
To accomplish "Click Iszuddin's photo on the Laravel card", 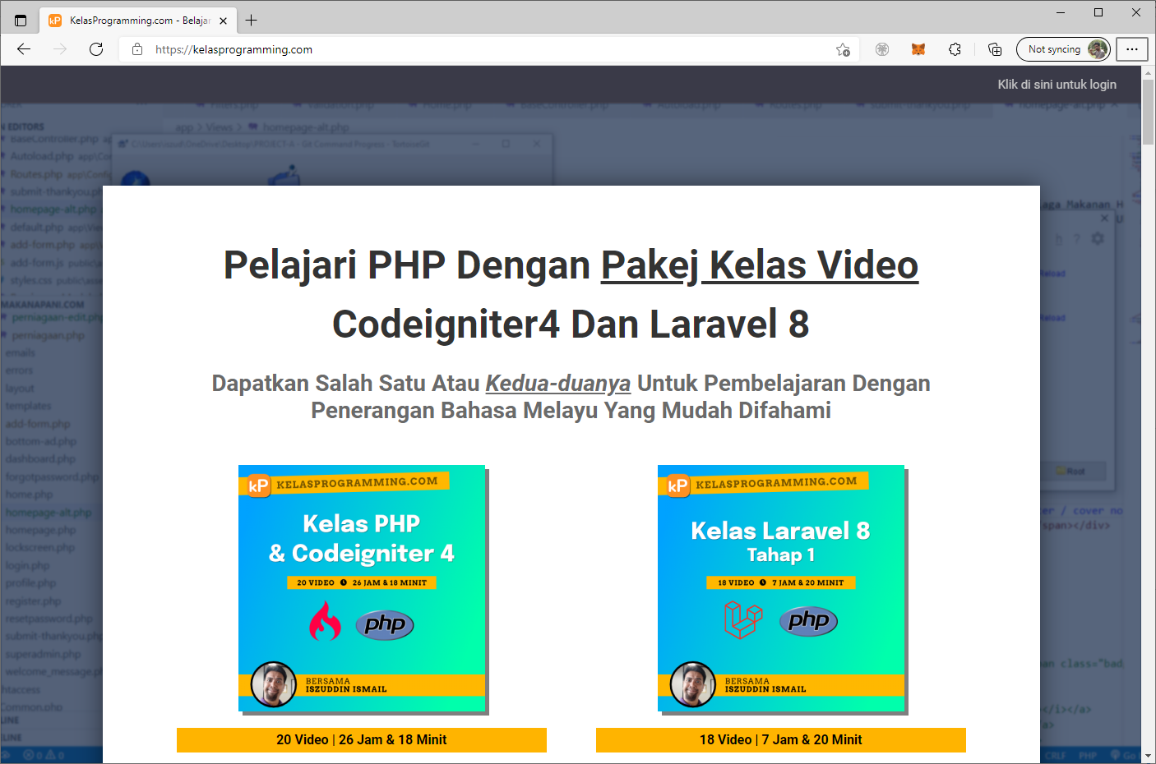I will (x=693, y=684).
